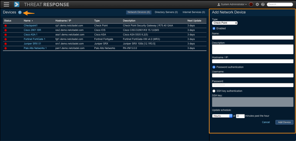Select SSH key authentication radio button
The image size is (296, 141).
[x=214, y=91]
